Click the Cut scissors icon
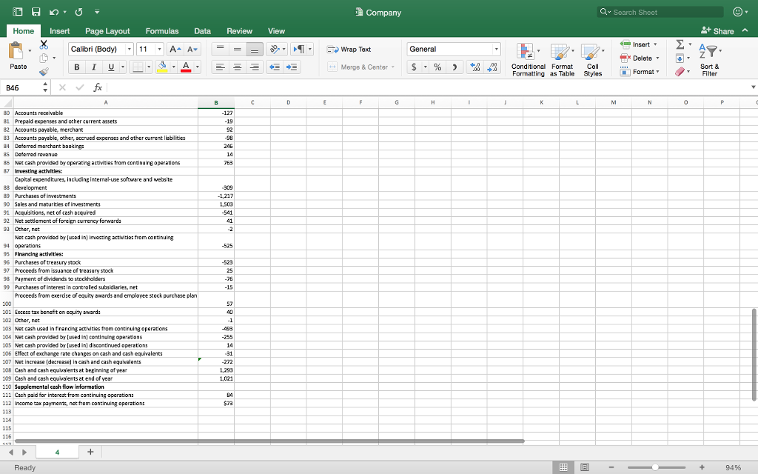Viewport: 758px width, 474px height. click(x=44, y=44)
